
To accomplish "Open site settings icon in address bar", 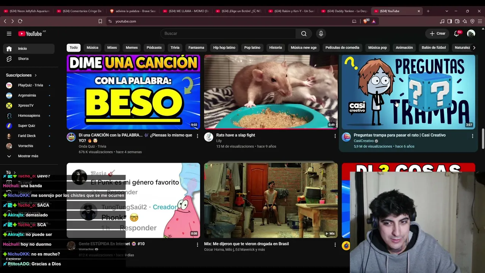I will pos(110,21).
